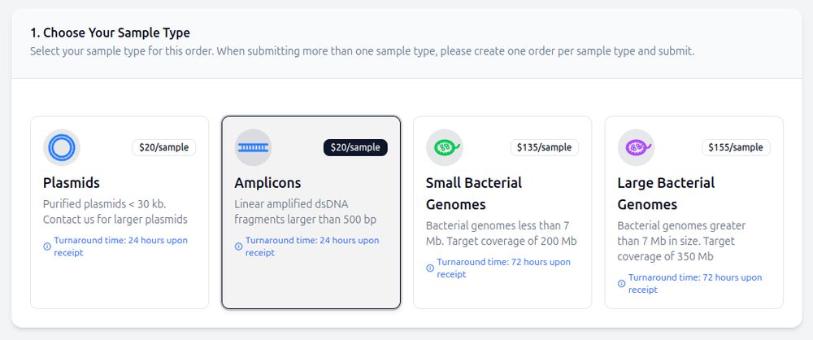Screen dimensions: 813x340
Task: Click the 'Choose Your Sample Type' heading
Action: (110, 33)
